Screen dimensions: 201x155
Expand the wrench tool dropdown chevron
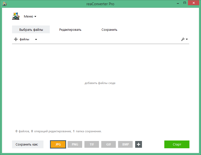pos(186,39)
